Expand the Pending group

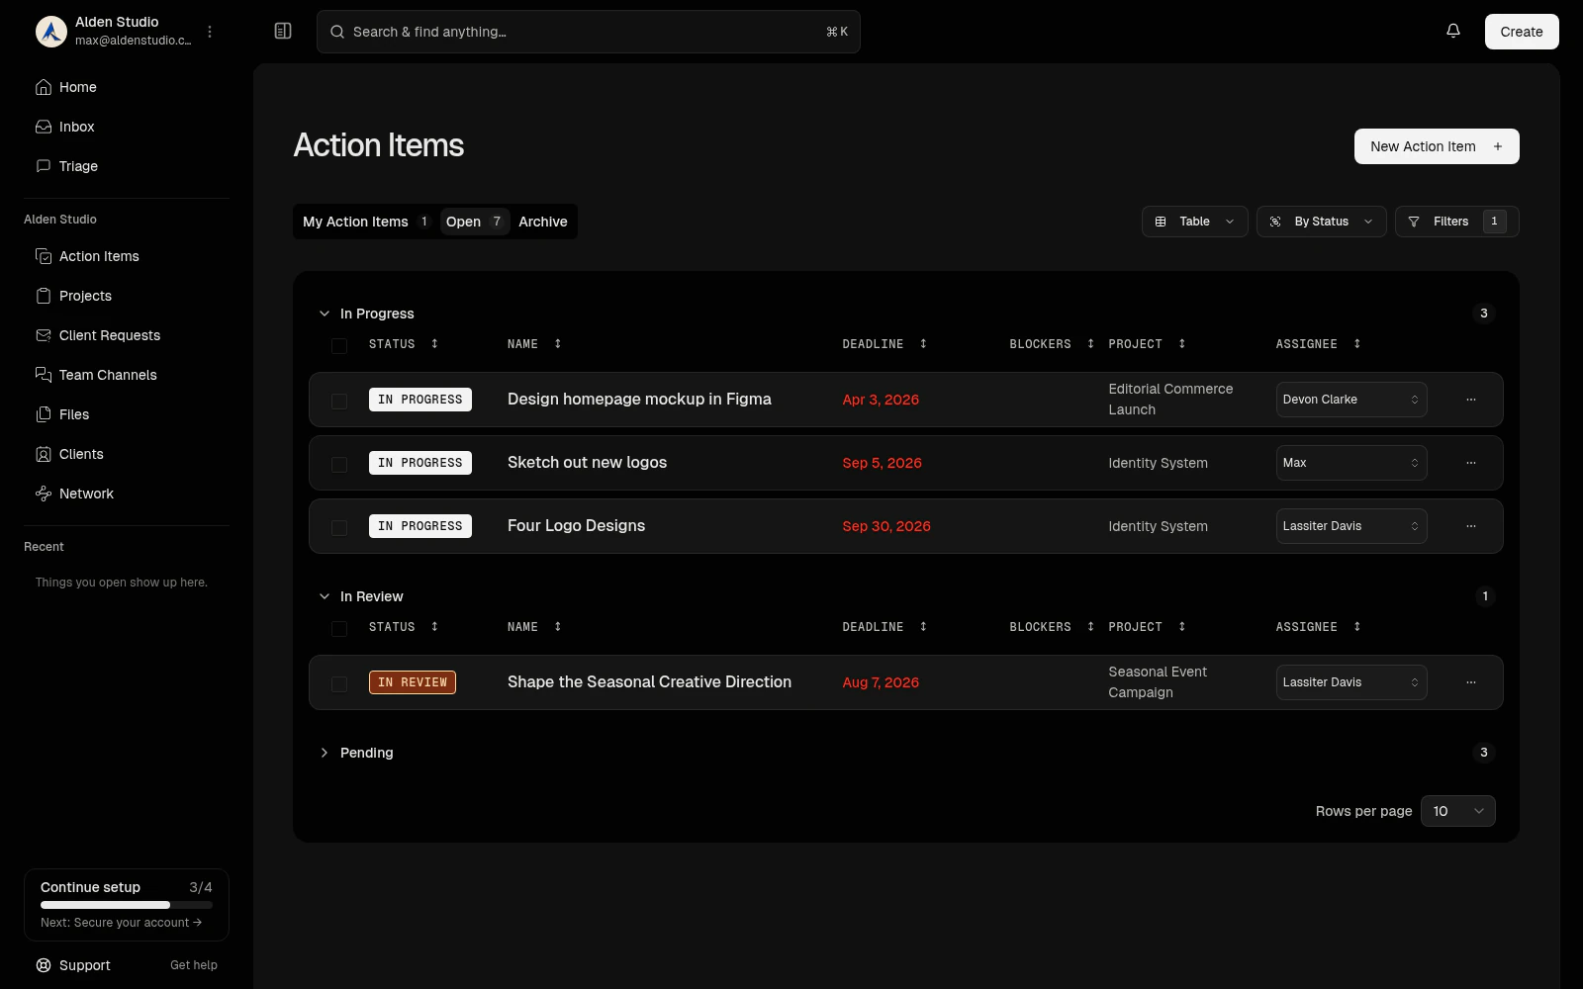point(324,753)
